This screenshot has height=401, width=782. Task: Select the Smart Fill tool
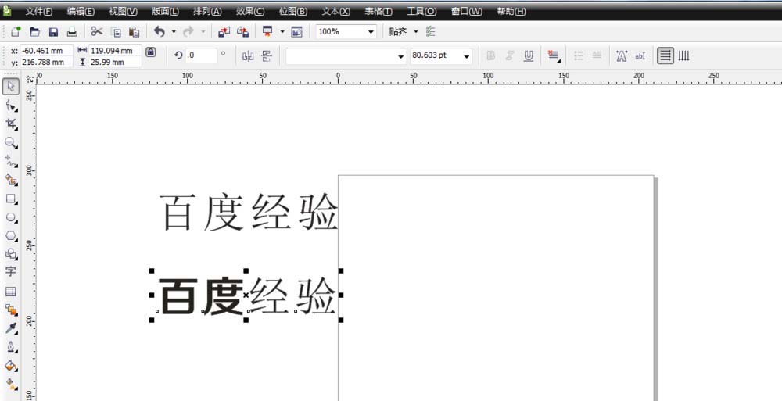pyautogui.click(x=11, y=180)
